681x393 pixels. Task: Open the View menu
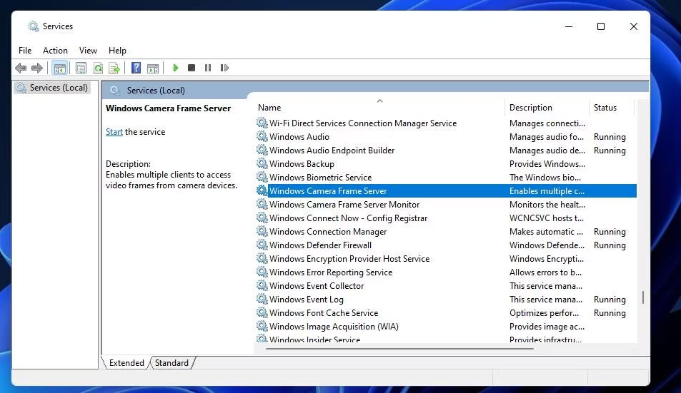(x=88, y=51)
